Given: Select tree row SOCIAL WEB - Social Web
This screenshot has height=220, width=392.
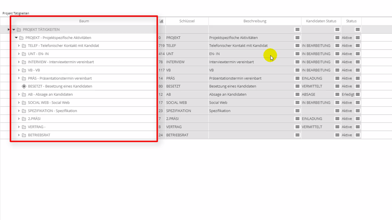Looking at the screenshot, I should (49, 103).
